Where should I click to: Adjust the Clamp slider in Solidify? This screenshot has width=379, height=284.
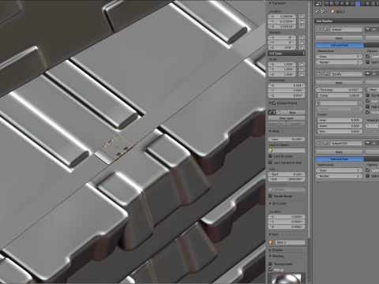[x=340, y=95]
